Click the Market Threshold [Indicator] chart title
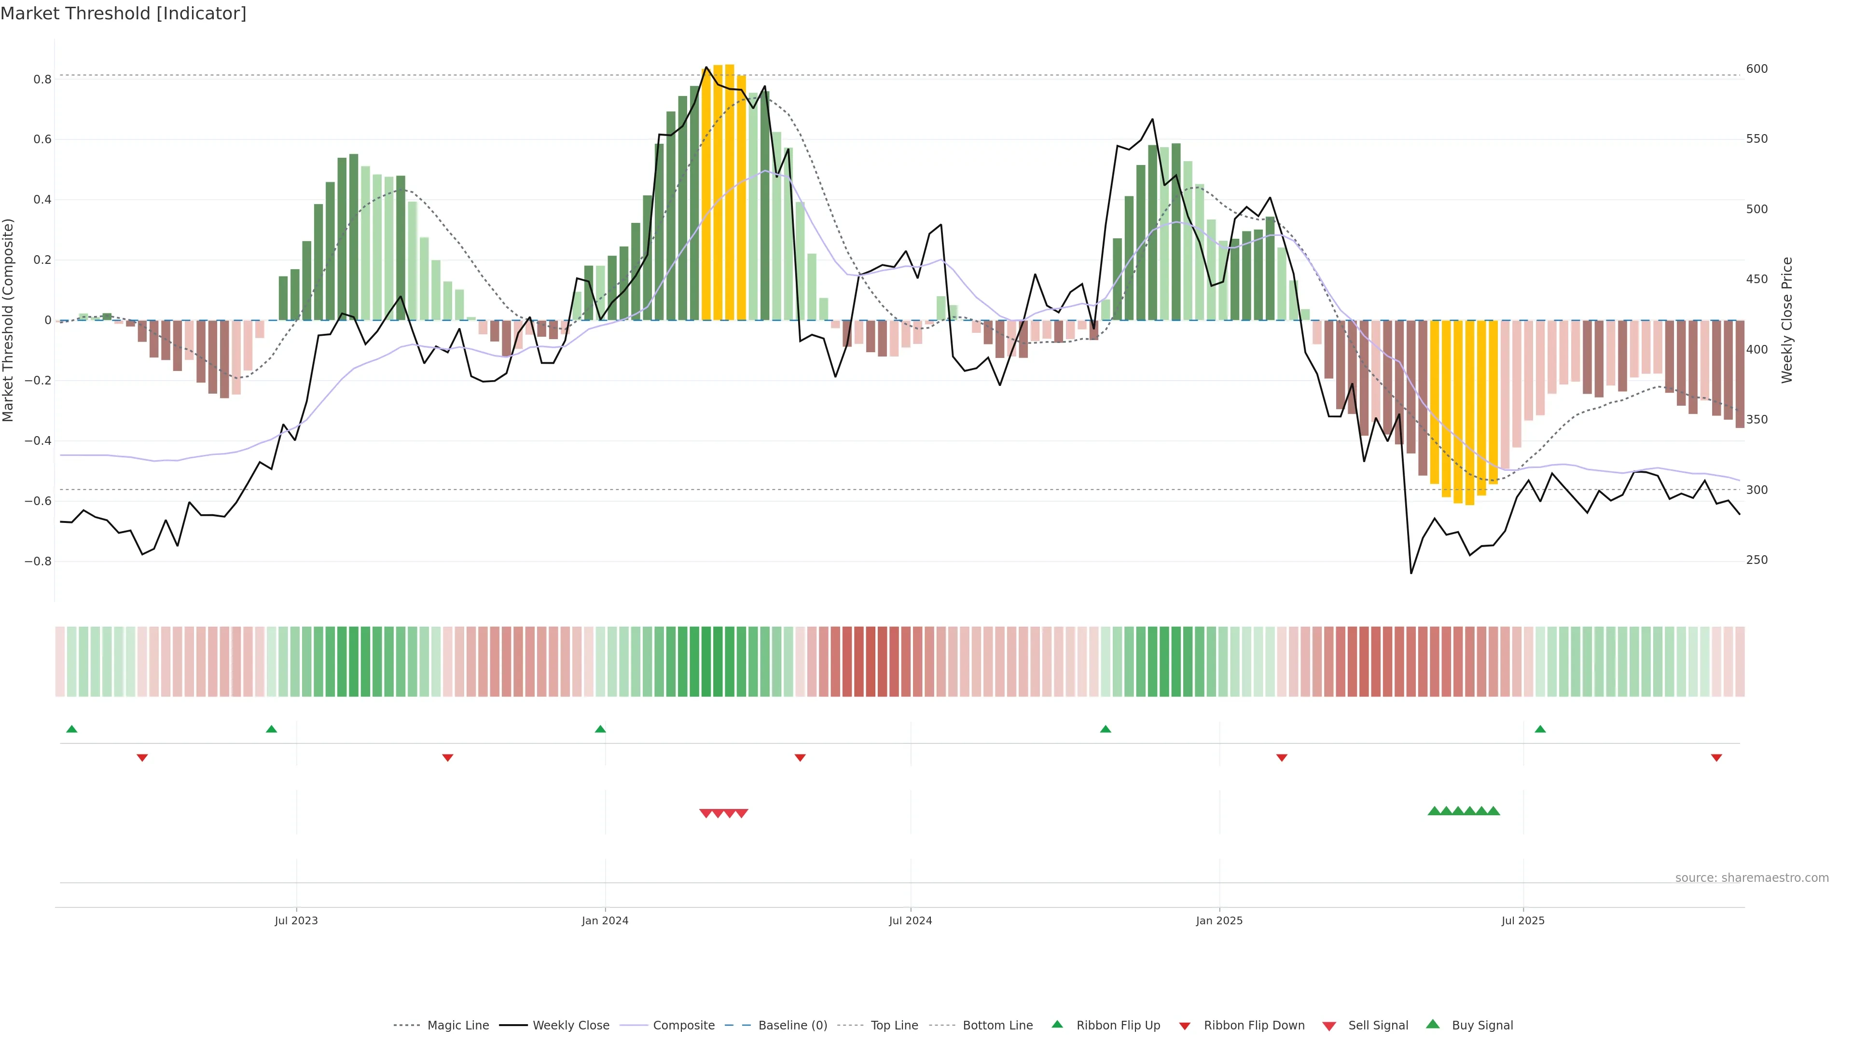Screen dimensions: 1853x1042 tap(123, 14)
